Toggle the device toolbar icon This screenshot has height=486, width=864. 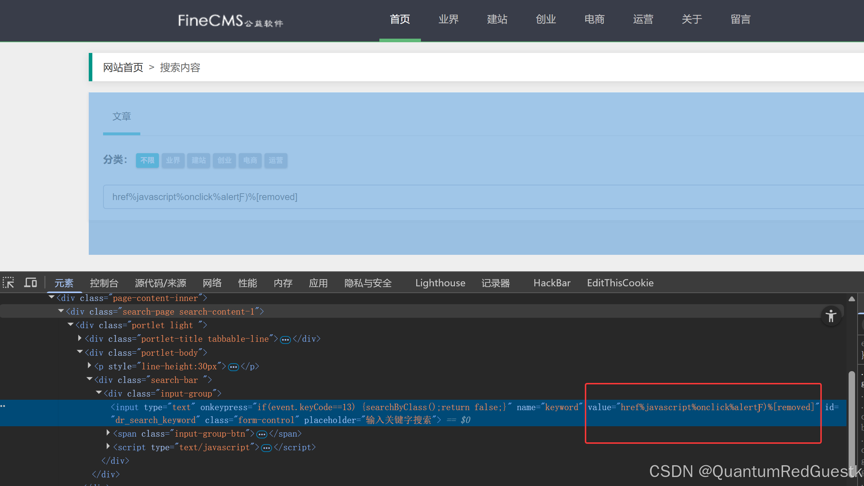coord(31,283)
